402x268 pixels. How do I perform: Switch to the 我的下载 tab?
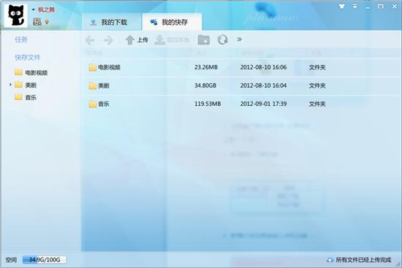tap(112, 22)
